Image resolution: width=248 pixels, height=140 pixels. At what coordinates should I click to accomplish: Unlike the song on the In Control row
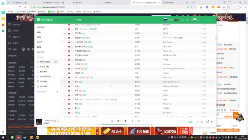click(69, 64)
